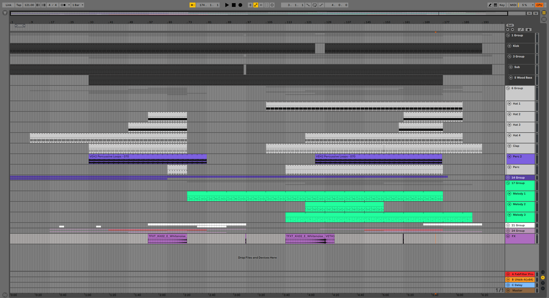Unfold the Kick track
The width and height of the screenshot is (549, 298).
tap(510, 46)
